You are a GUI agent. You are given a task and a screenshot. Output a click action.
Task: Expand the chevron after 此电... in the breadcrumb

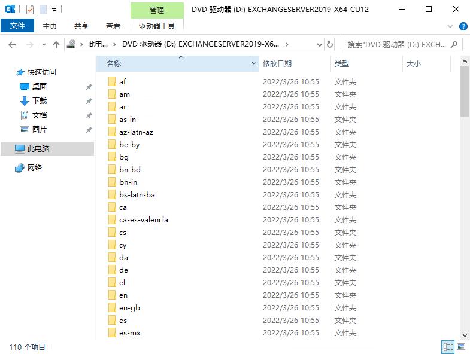[x=114, y=45]
